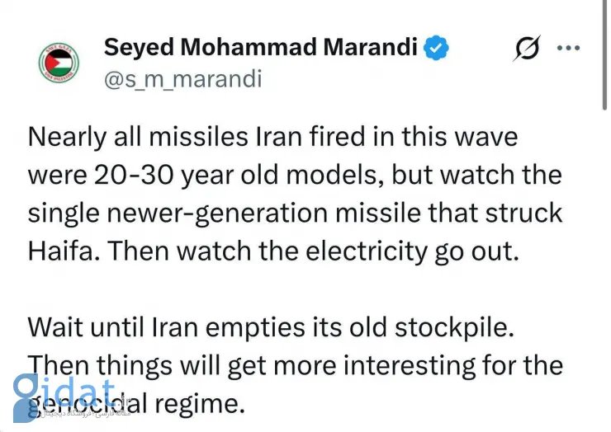Click the blue letter g of gidat
Image resolution: width=611 pixels, height=432 pixels.
[x=26, y=398]
